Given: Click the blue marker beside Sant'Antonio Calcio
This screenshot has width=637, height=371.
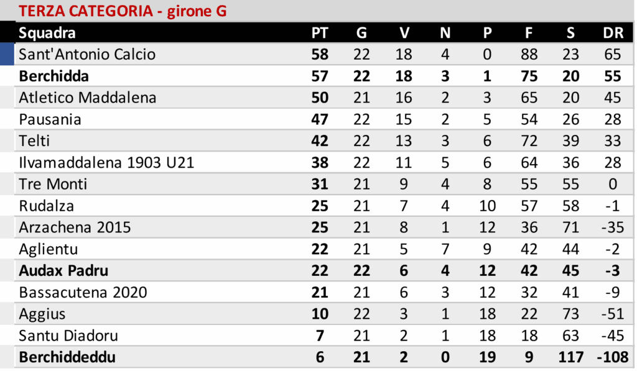Looking at the screenshot, I should point(7,55).
